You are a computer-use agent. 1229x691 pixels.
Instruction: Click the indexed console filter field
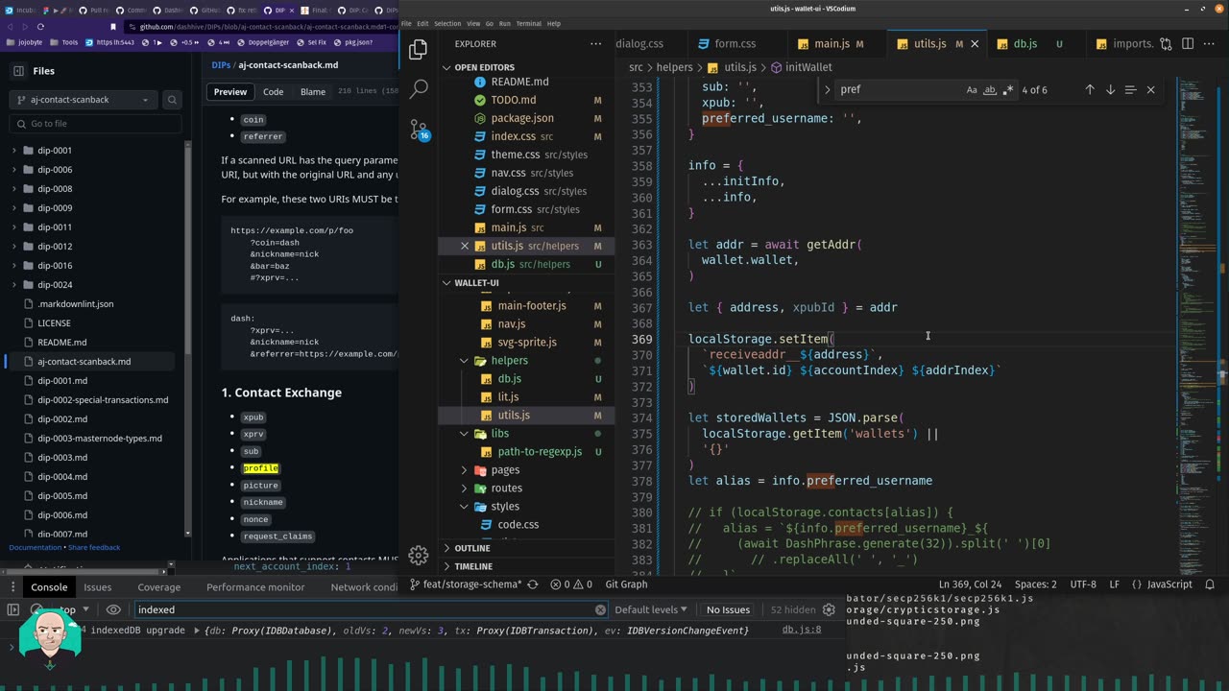point(365,609)
